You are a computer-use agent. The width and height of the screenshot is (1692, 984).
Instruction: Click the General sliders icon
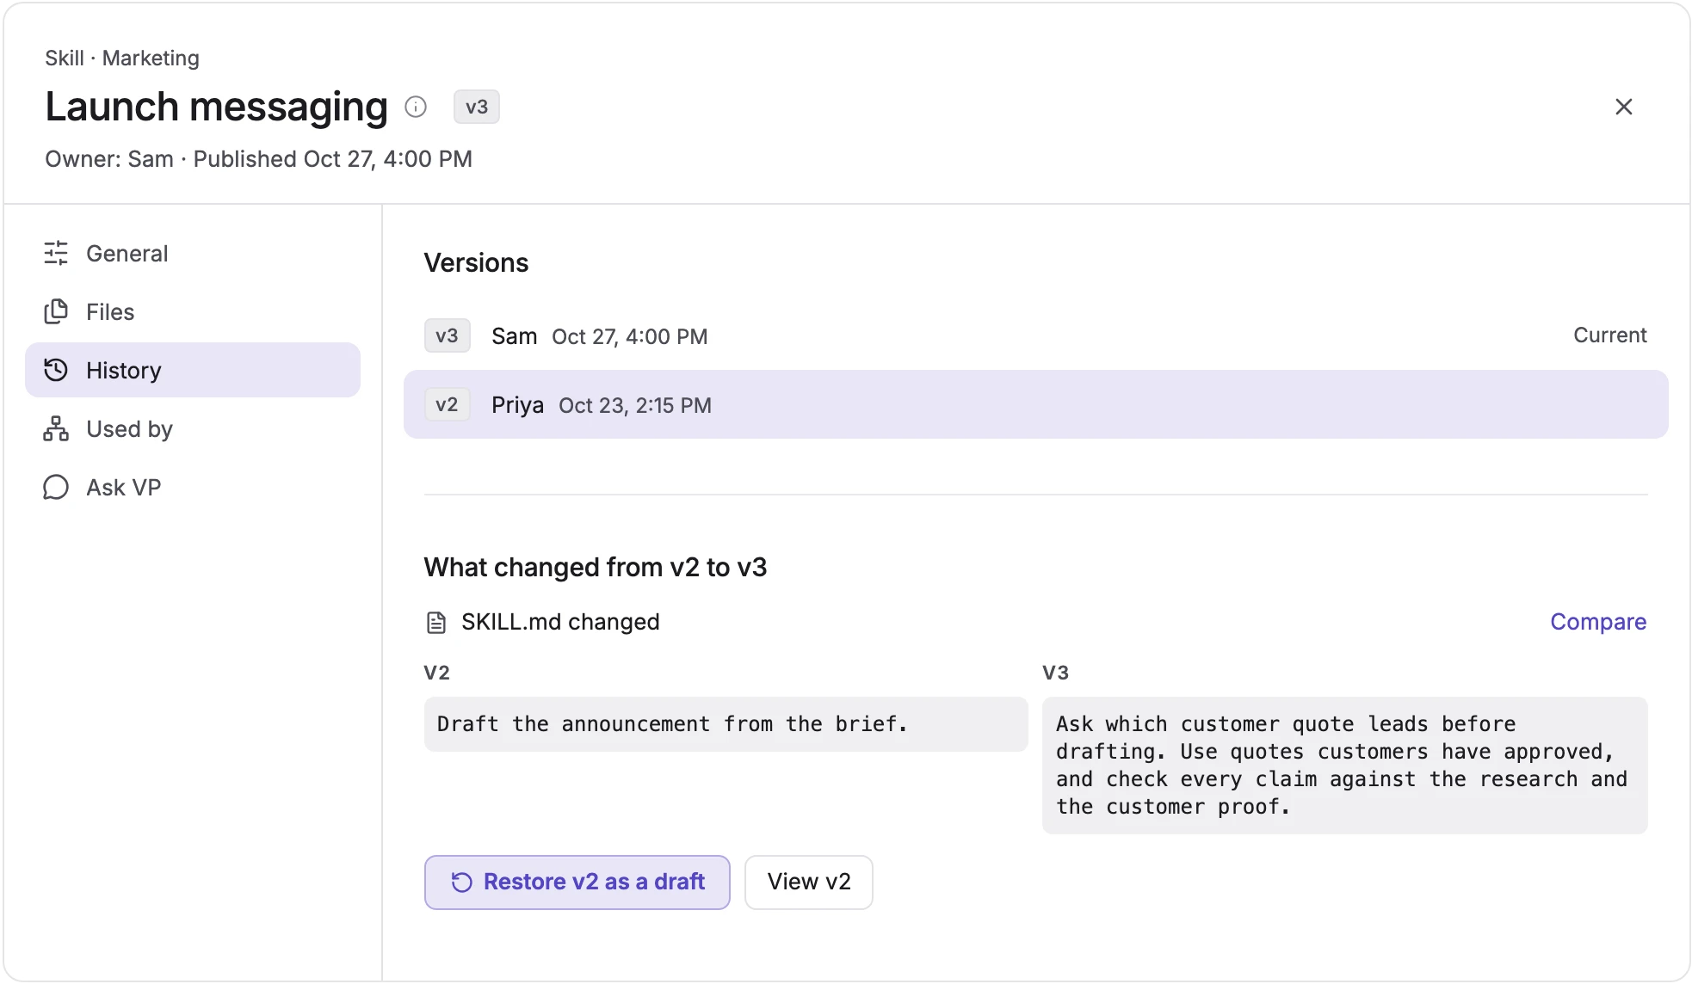(x=56, y=253)
